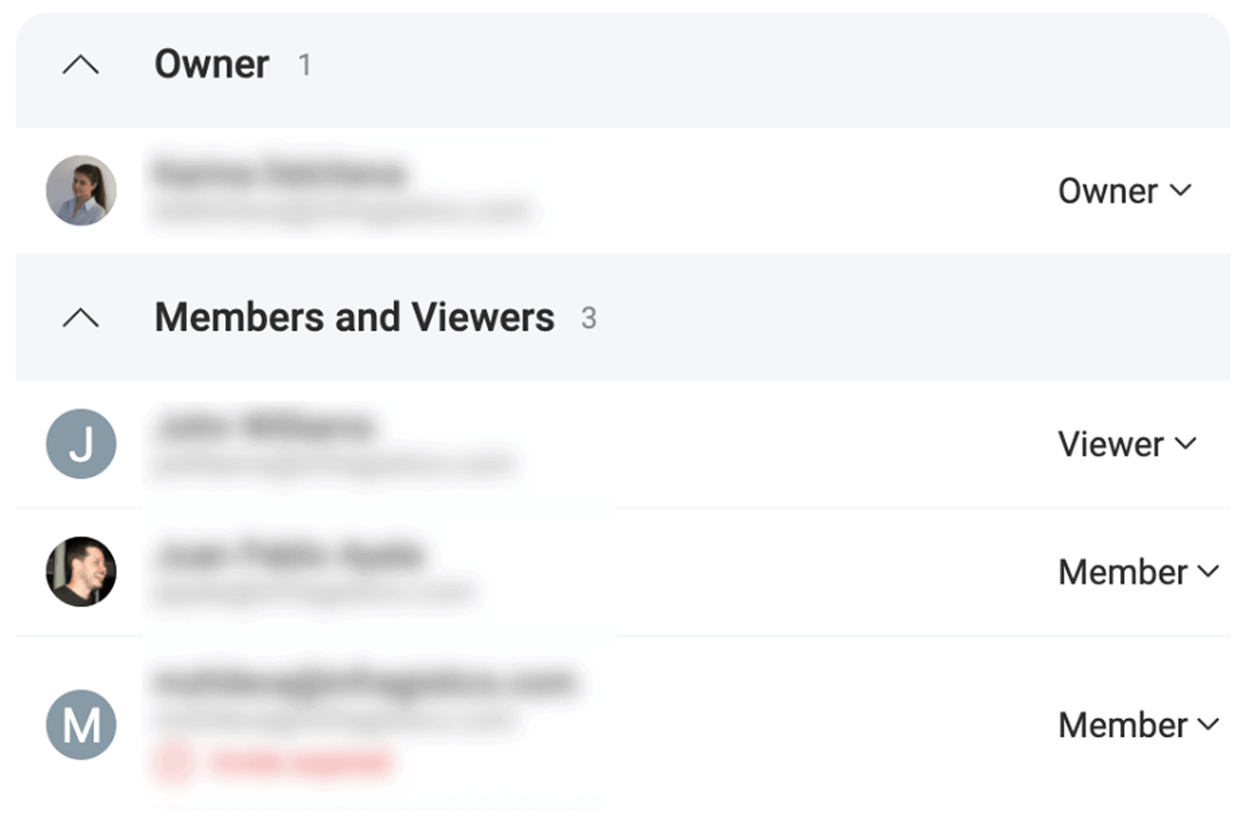1249x833 pixels.
Task: Open the Member dropdown for the M avatar user
Action: pos(1138,725)
